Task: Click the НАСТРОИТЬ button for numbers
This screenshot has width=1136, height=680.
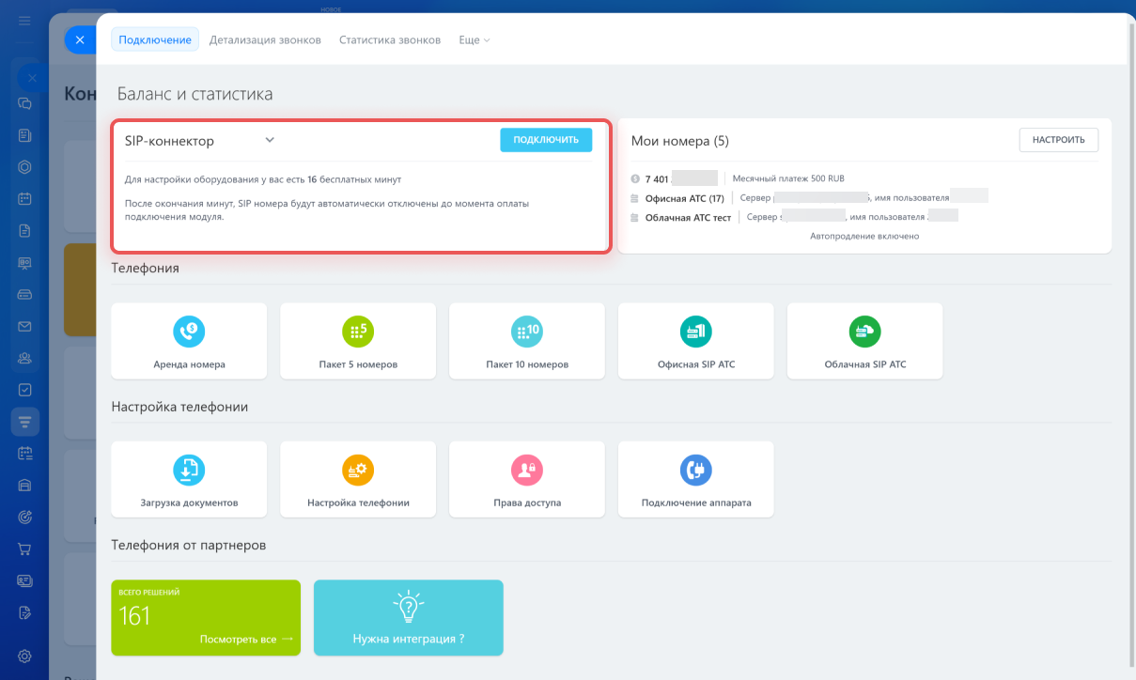Action: [x=1059, y=140]
